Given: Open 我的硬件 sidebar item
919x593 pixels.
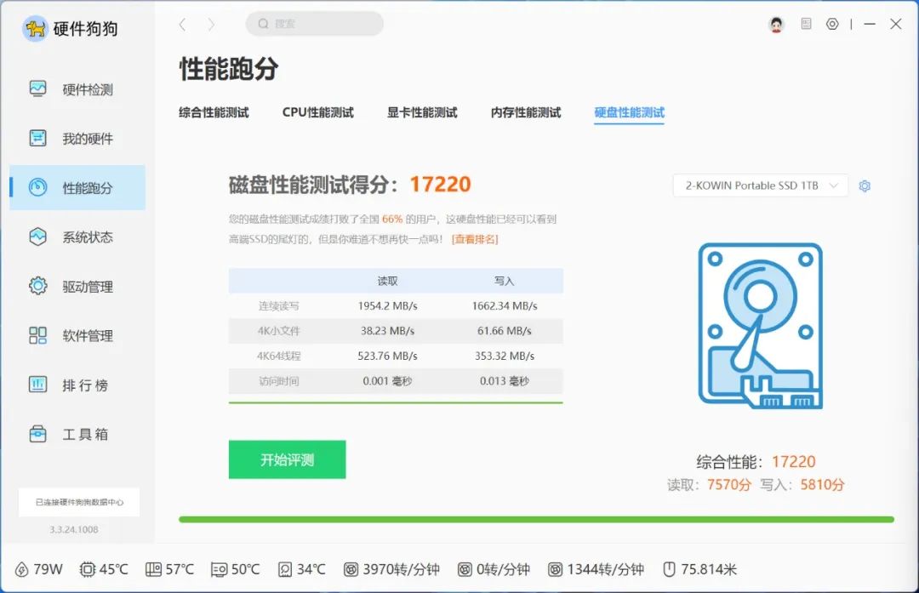Looking at the screenshot, I should (x=77, y=139).
